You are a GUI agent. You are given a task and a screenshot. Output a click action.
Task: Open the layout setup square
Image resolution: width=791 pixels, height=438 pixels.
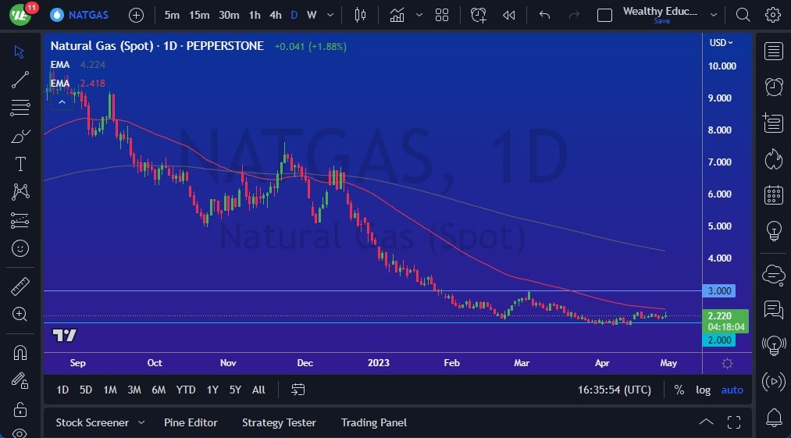point(604,15)
